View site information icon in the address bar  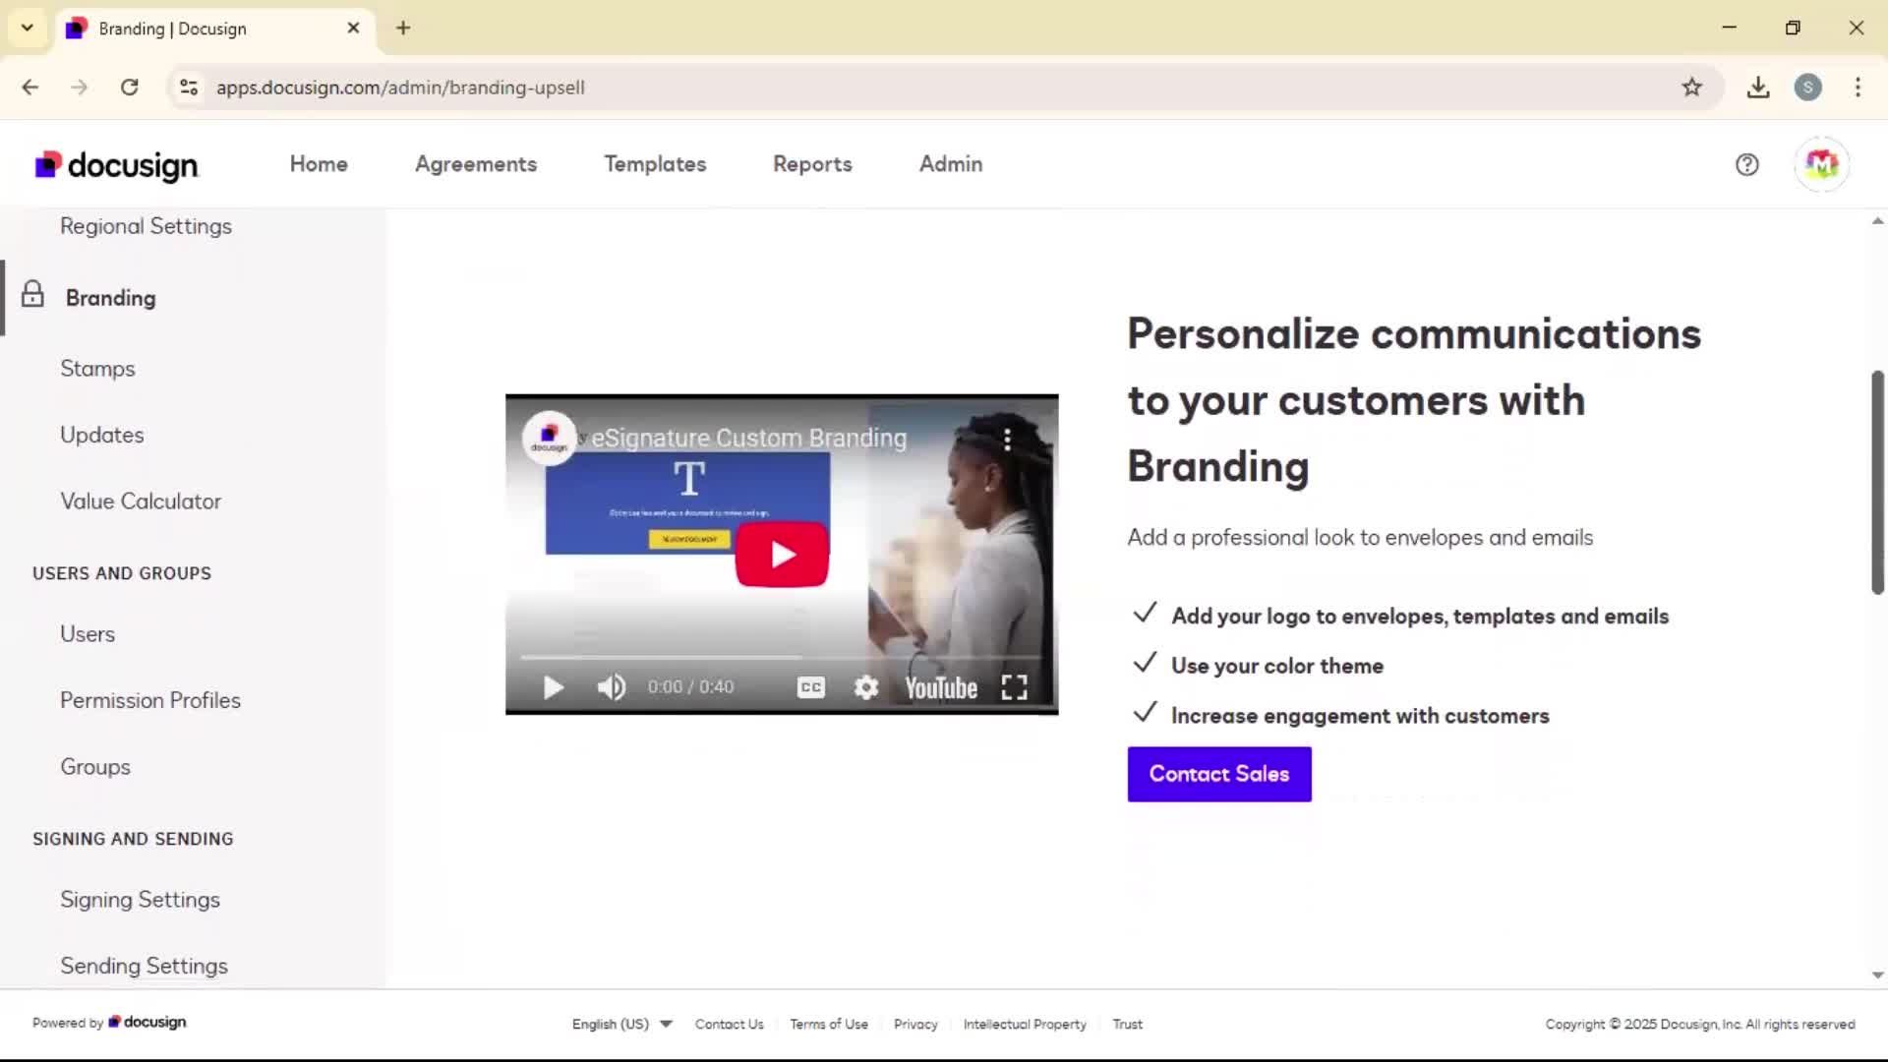tap(189, 88)
